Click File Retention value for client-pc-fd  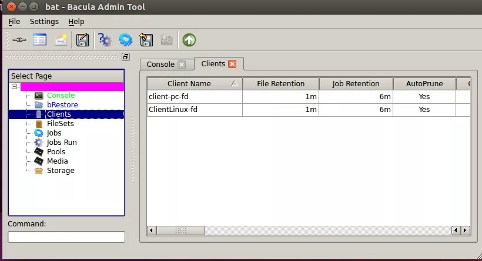coord(280,97)
